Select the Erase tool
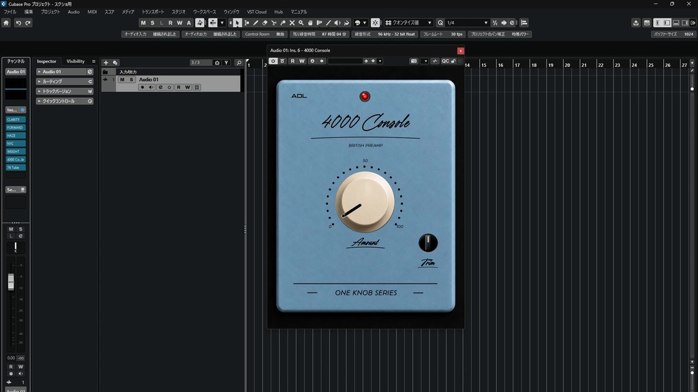 tap(264, 22)
